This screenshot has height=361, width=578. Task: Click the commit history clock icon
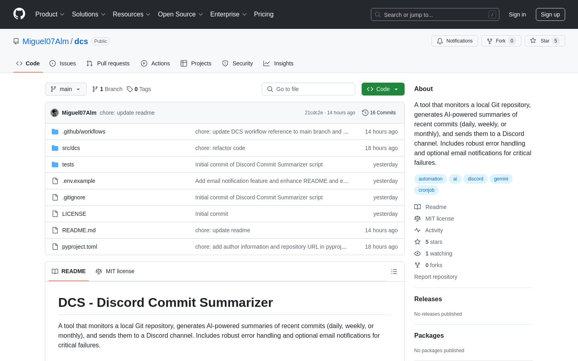pos(365,113)
